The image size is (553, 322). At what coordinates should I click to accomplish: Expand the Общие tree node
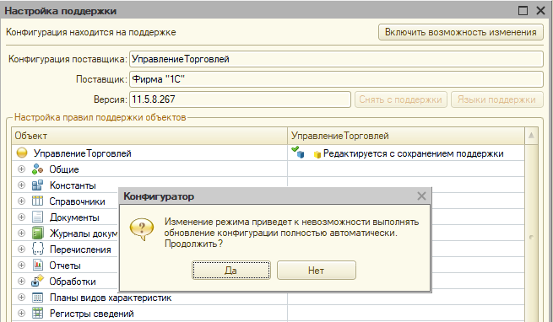click(x=21, y=169)
